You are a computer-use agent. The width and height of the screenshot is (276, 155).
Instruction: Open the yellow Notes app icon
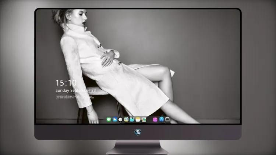point(138,119)
